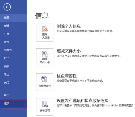The width and height of the screenshot is (135, 117).
Task: Click the back arrow circle icon
Action: (7, 7)
